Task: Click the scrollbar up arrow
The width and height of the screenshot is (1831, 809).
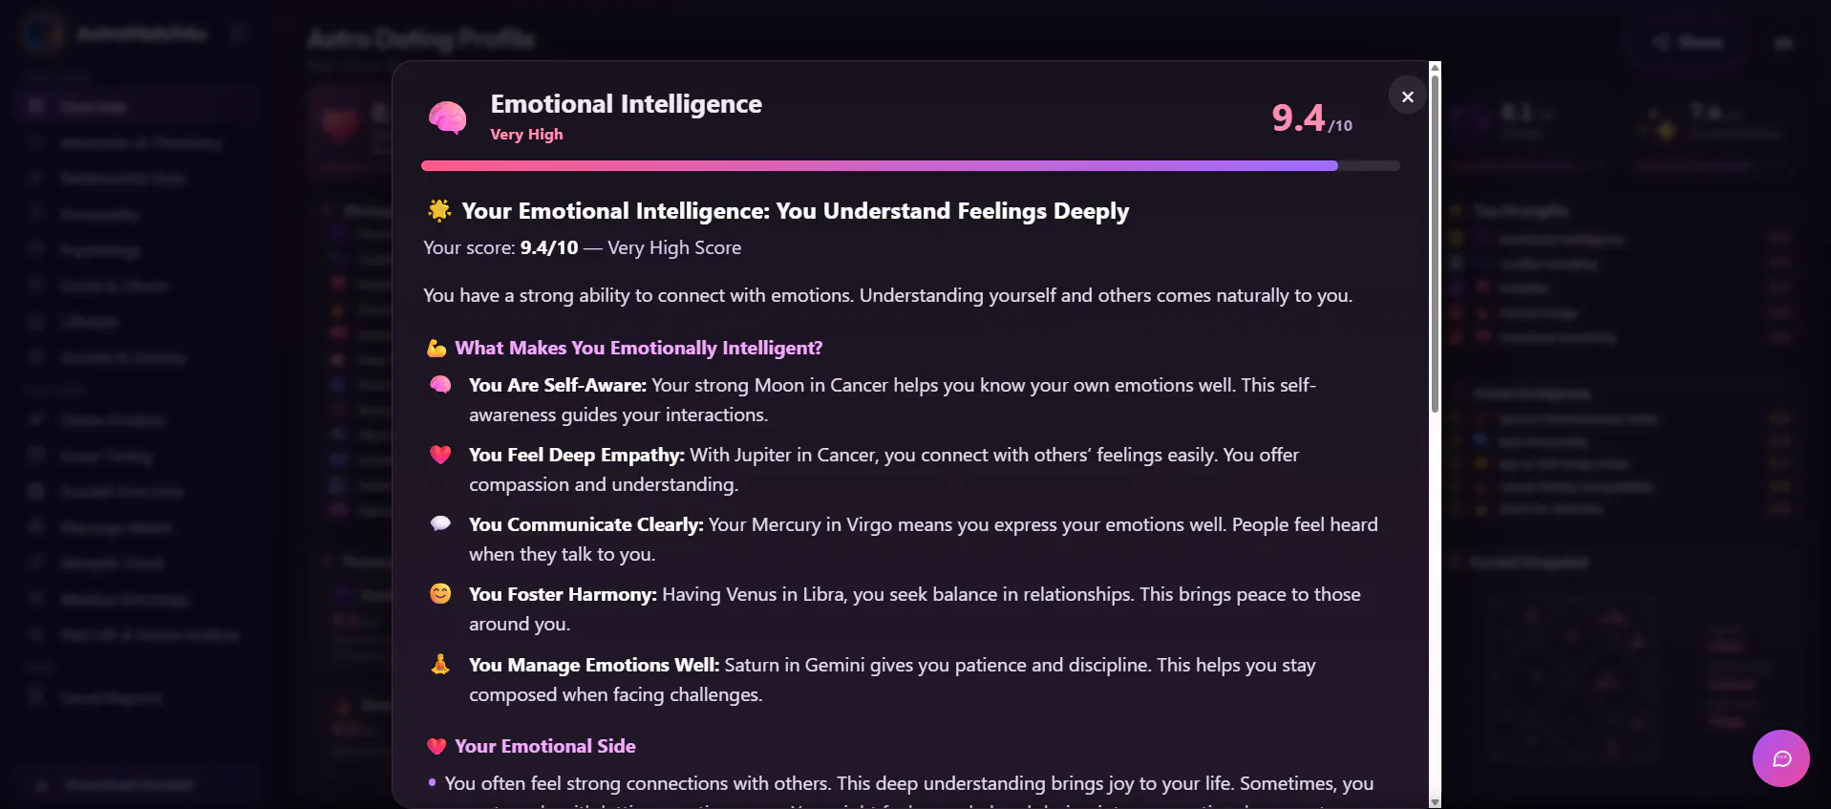Action: tap(1435, 67)
